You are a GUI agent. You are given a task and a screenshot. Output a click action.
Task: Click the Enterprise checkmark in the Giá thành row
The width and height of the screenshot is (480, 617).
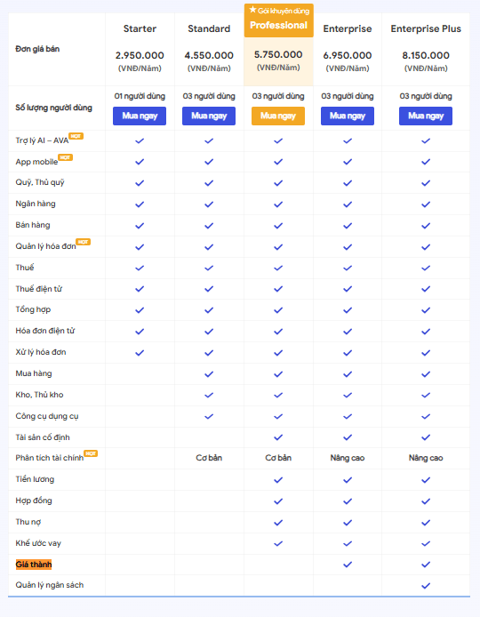click(348, 565)
